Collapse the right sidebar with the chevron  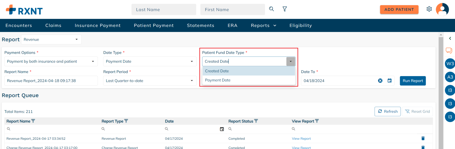coord(450,38)
